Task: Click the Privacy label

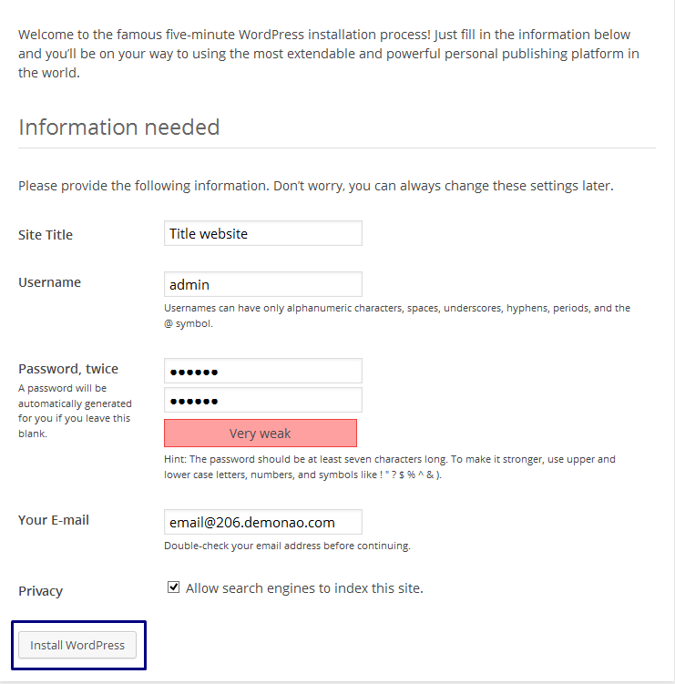Action: pos(40,591)
